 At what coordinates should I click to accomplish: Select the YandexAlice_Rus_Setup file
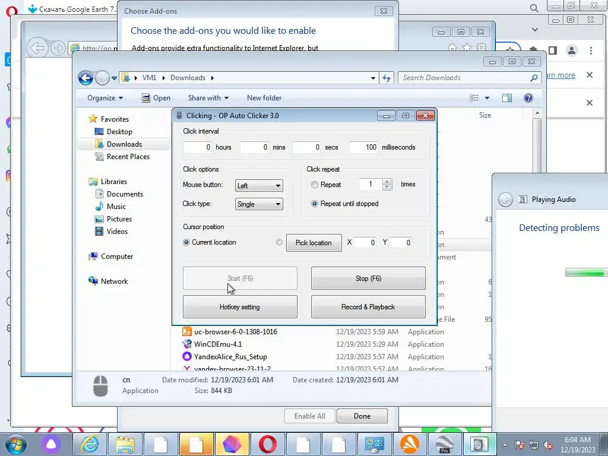coord(230,357)
